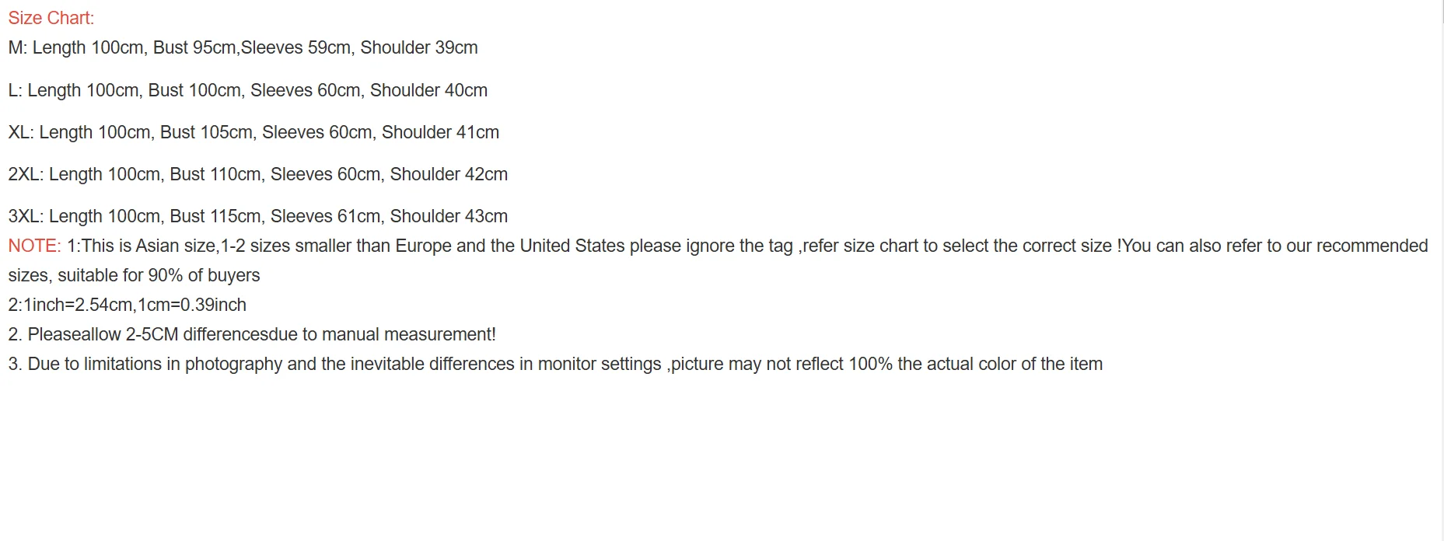
Task: Click the red "NOTE:" label
Action: point(34,246)
